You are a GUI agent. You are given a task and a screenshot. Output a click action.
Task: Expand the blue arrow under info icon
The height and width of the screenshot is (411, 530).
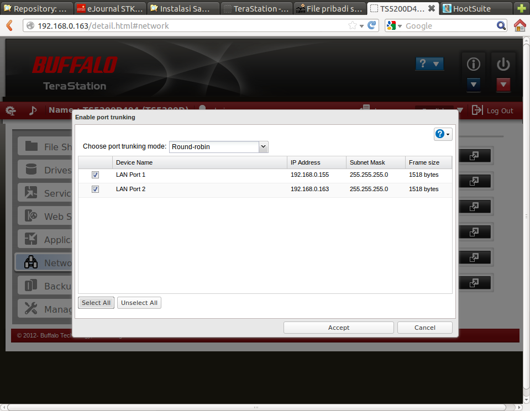(473, 85)
